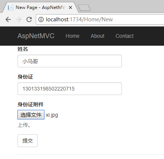Click the selected file name xi.jpg
The height and width of the screenshot is (159, 164).
pos(52,115)
